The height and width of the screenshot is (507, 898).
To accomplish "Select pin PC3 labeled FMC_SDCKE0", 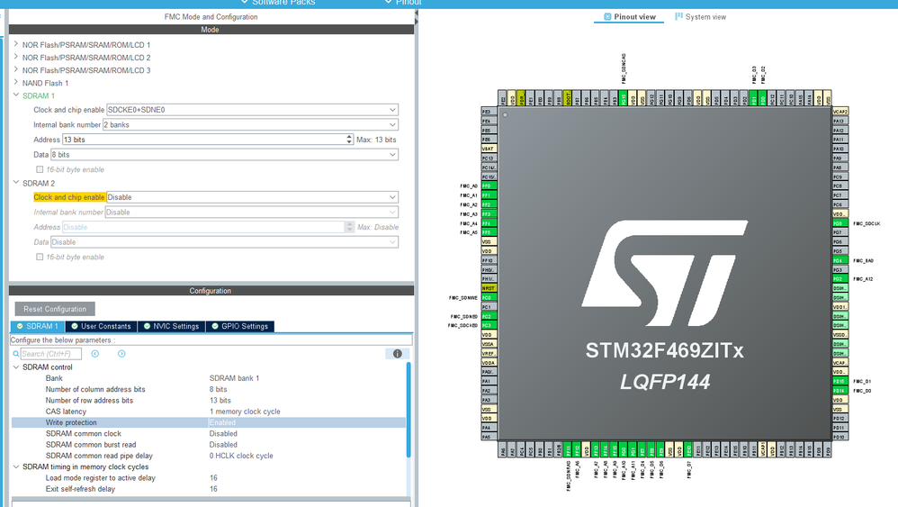I will click(489, 325).
